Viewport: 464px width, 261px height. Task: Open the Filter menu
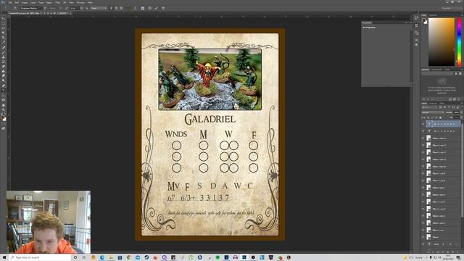point(57,2)
